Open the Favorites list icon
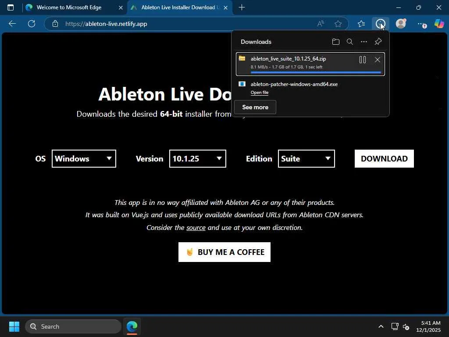Image resolution: width=449 pixels, height=337 pixels. click(361, 24)
